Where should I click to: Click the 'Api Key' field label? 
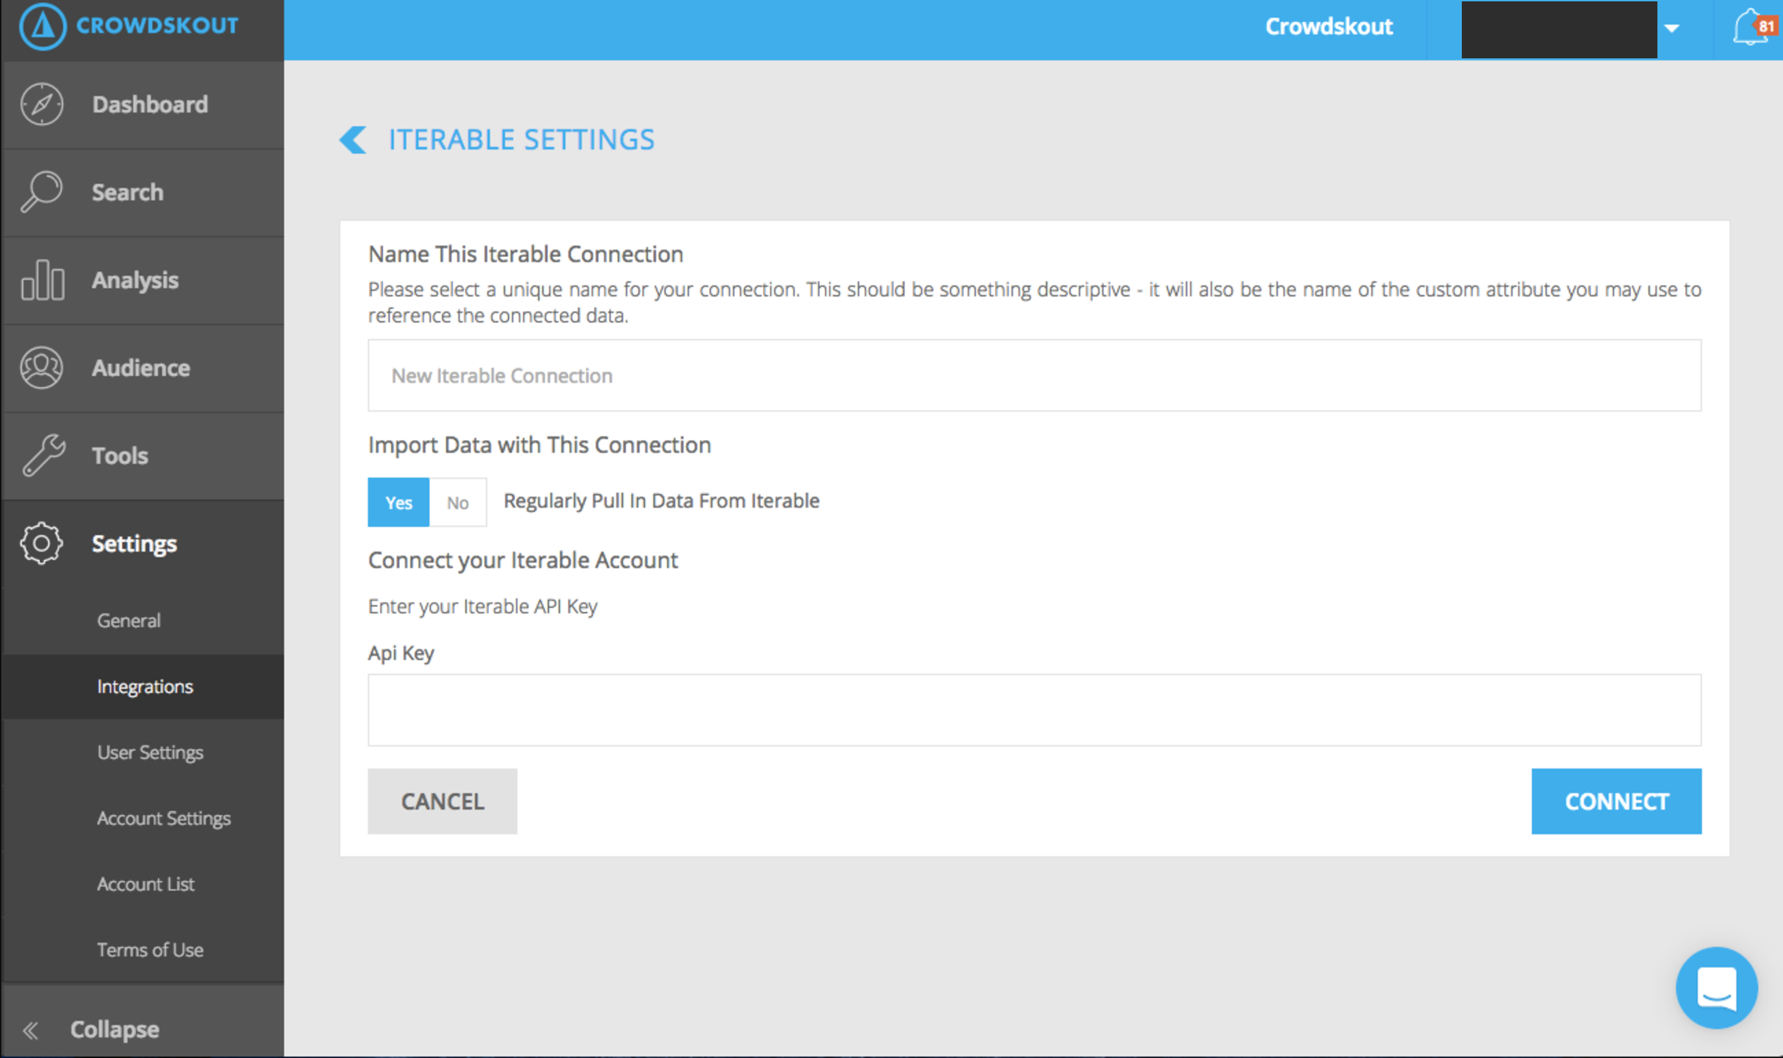(401, 654)
